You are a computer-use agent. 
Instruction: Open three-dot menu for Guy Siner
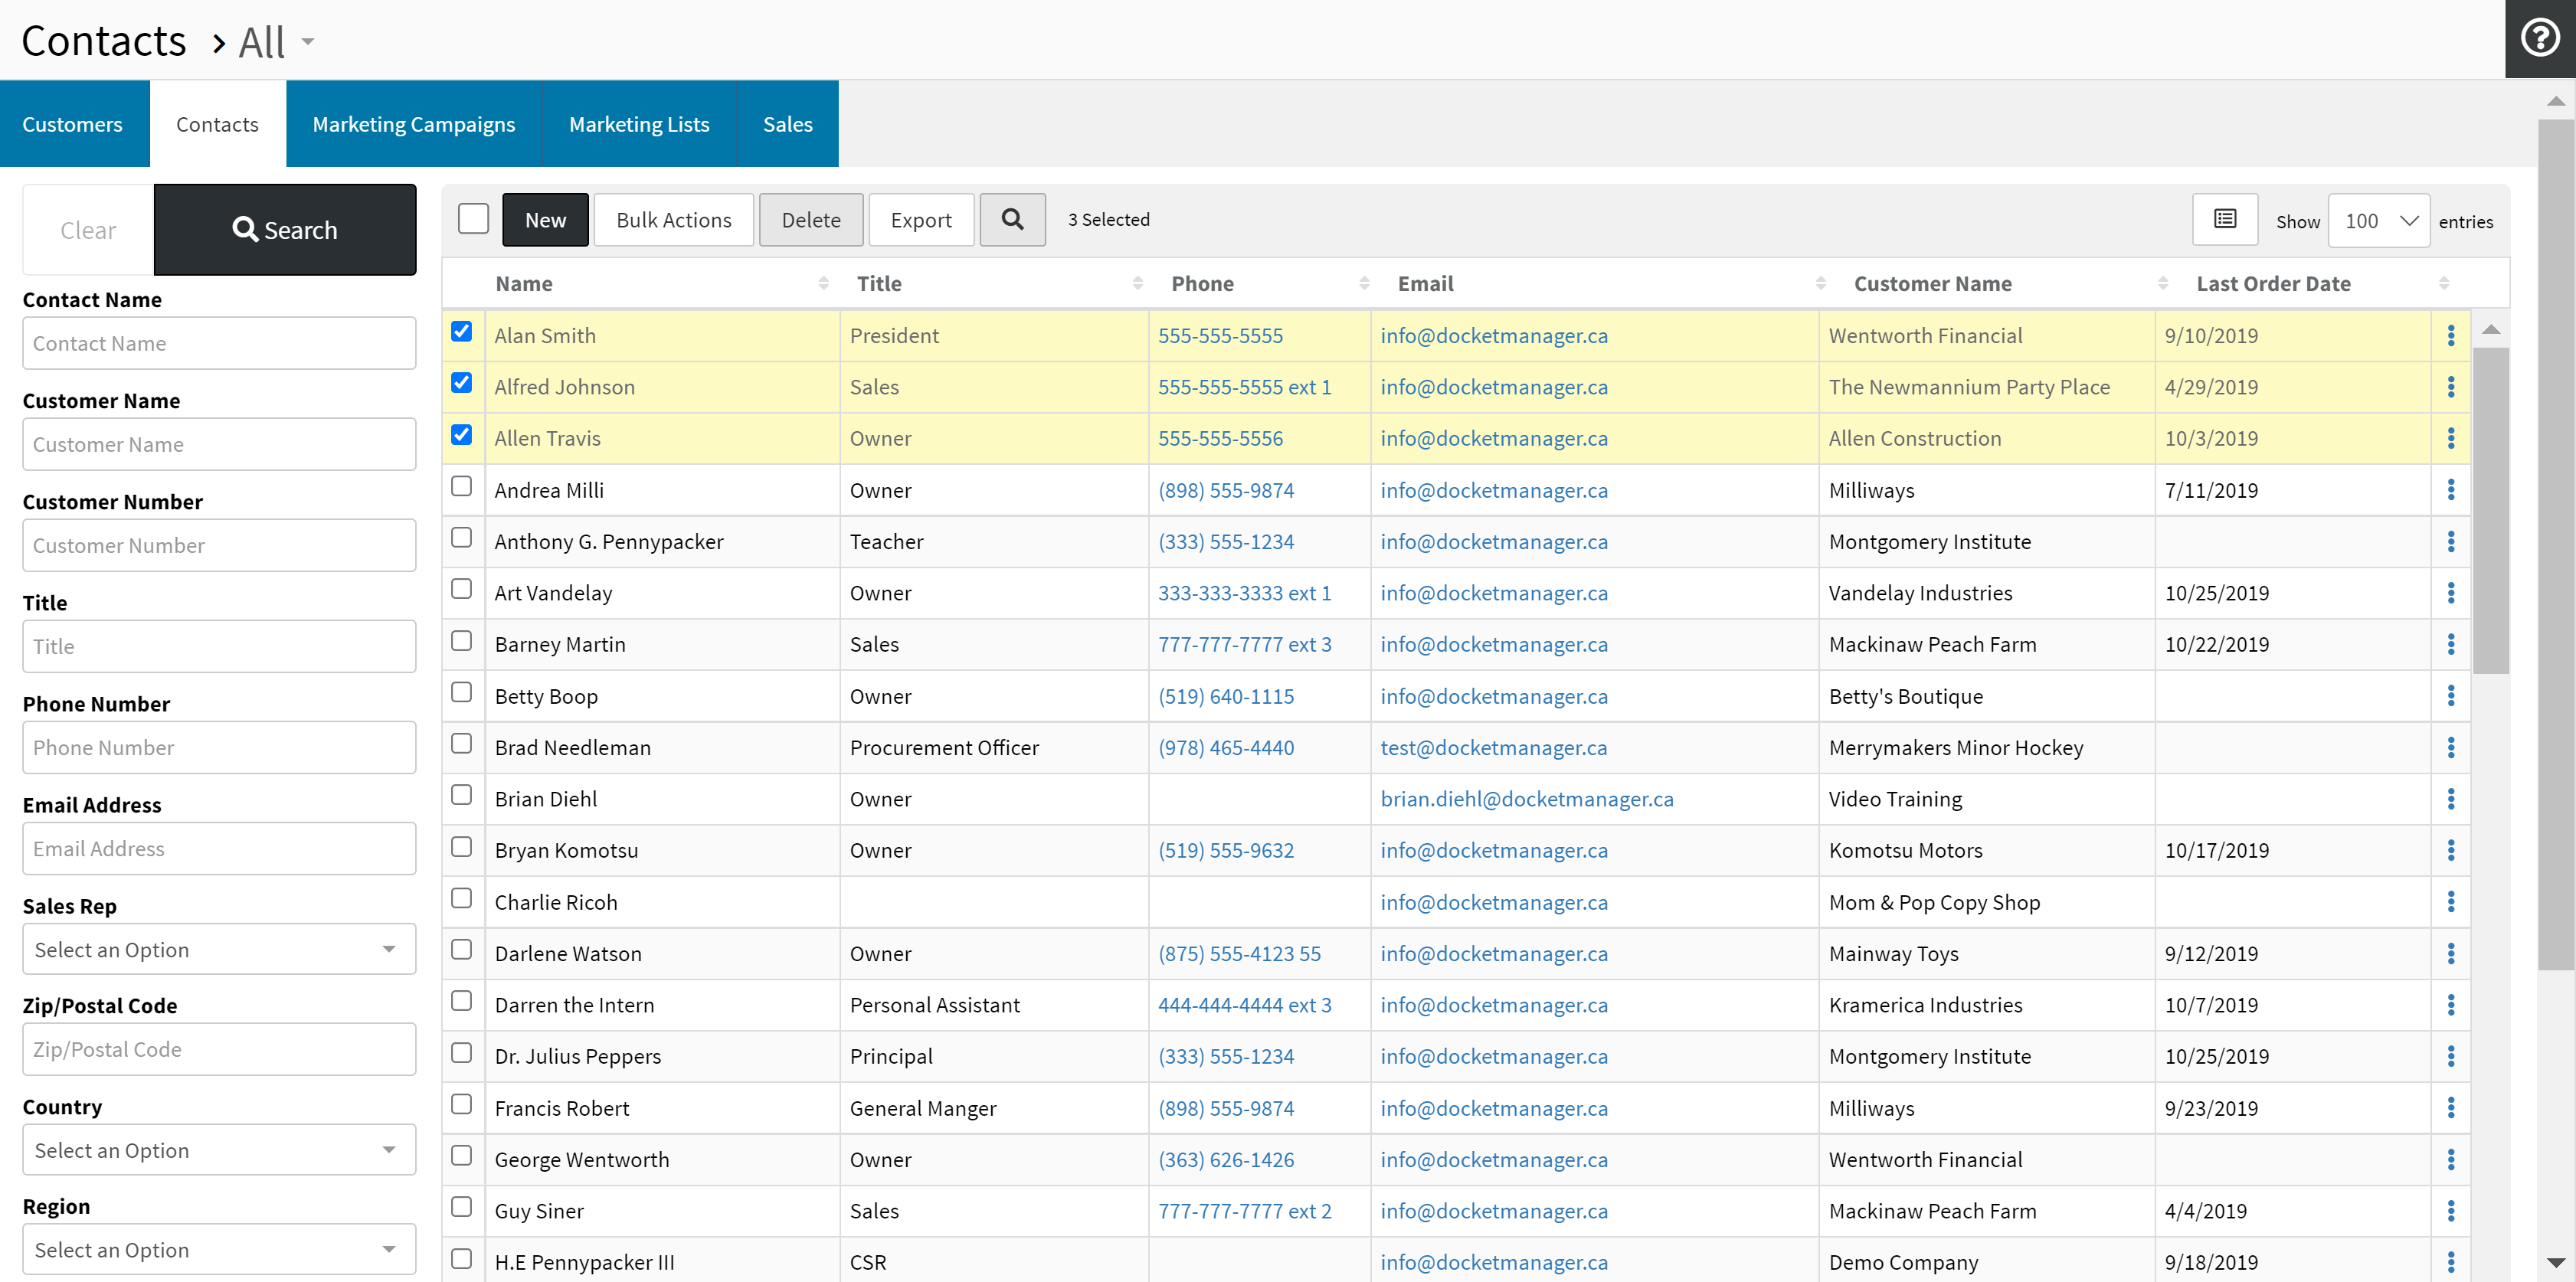tap(2450, 1211)
